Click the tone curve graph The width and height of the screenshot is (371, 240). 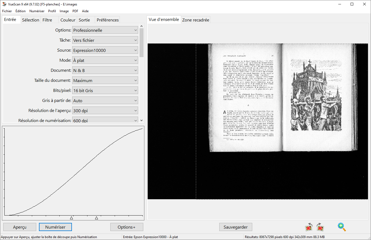click(x=73, y=173)
